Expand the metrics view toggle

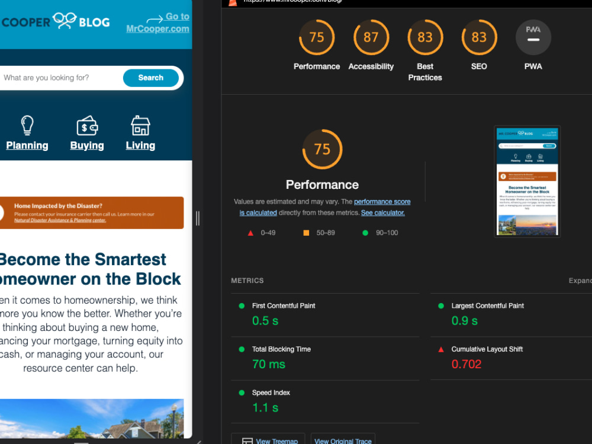pos(580,281)
